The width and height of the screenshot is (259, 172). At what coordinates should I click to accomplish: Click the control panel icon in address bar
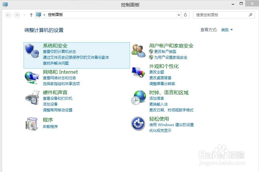39,15
